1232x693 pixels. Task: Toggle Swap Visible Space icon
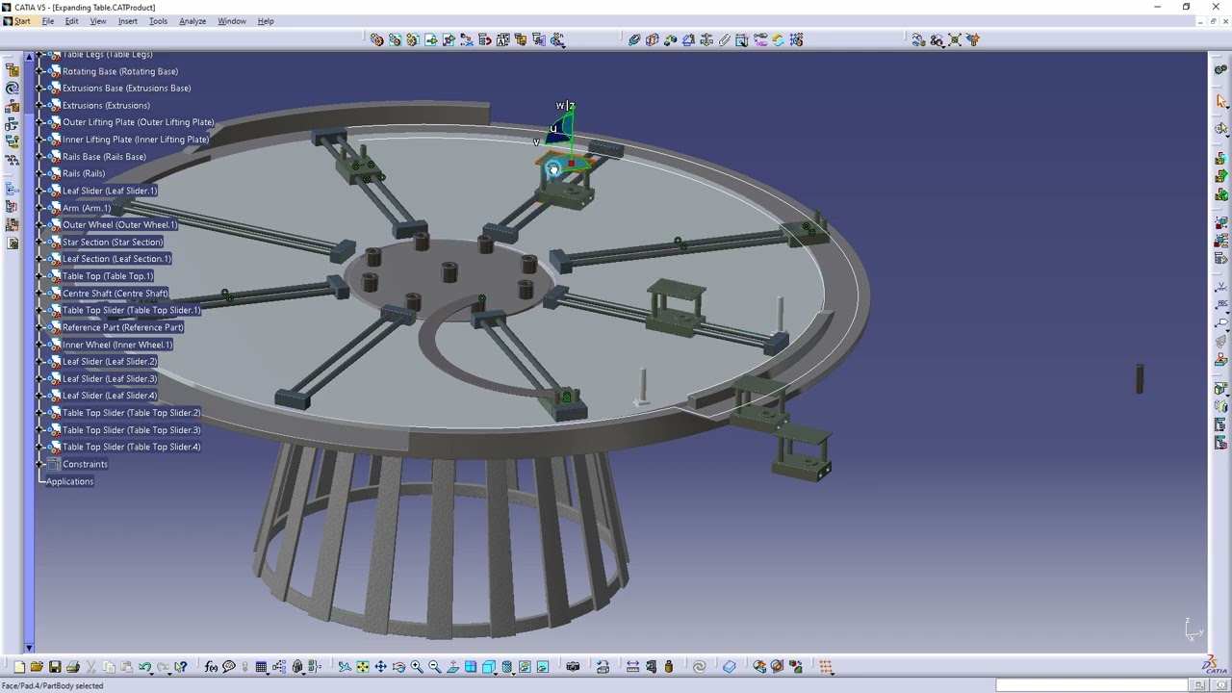click(542, 666)
